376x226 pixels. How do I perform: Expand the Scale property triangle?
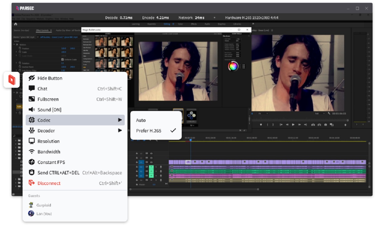[x=16, y=52]
